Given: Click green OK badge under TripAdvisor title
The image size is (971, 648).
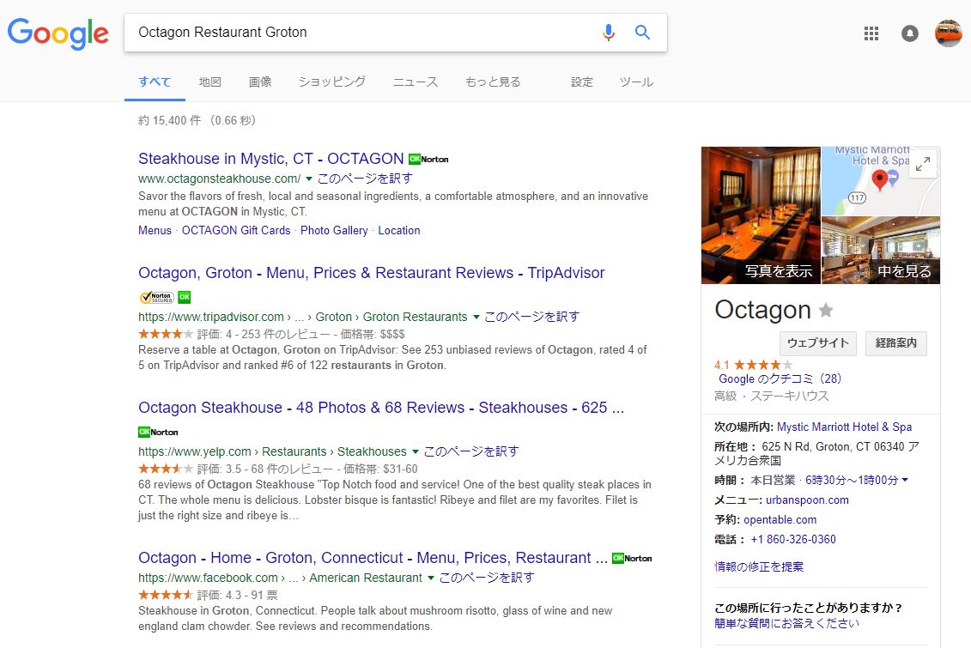Looking at the screenshot, I should point(185,297).
